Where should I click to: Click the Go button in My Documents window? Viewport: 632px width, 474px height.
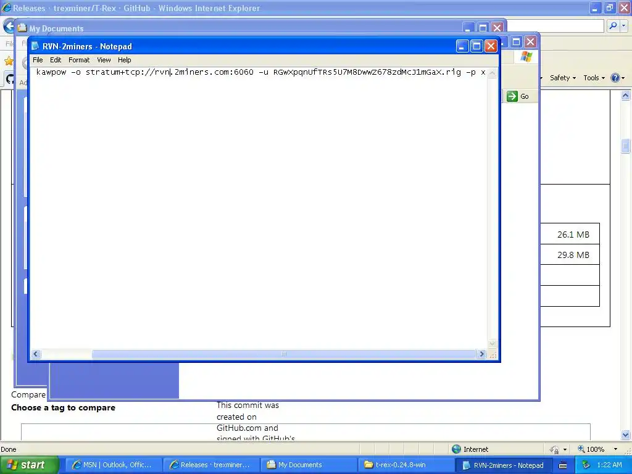(x=518, y=96)
